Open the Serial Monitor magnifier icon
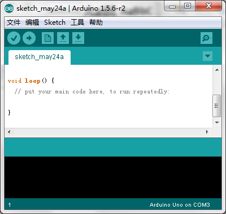226x214 pixels. (206, 38)
